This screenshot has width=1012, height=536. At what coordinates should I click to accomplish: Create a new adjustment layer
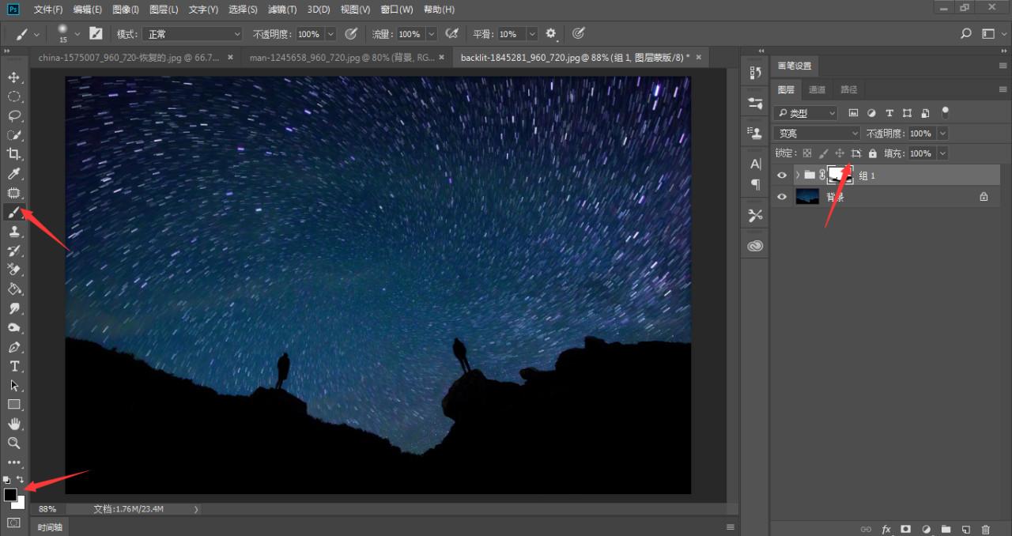click(926, 529)
